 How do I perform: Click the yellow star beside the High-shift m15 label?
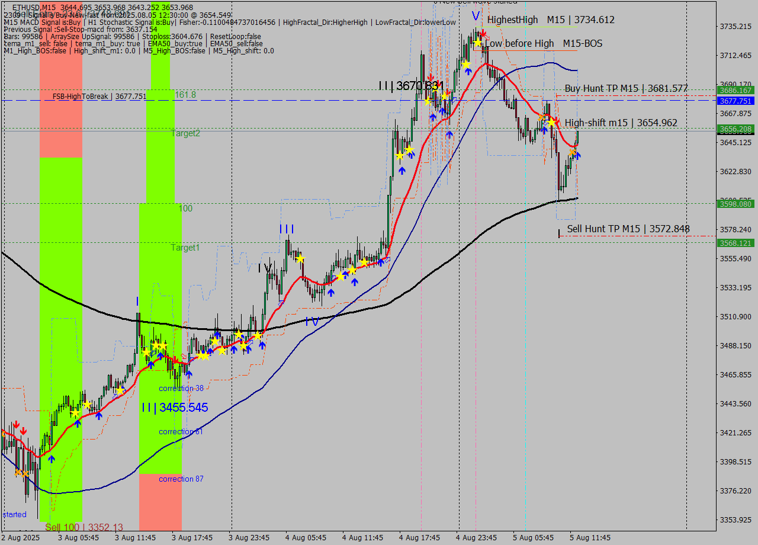coord(551,122)
